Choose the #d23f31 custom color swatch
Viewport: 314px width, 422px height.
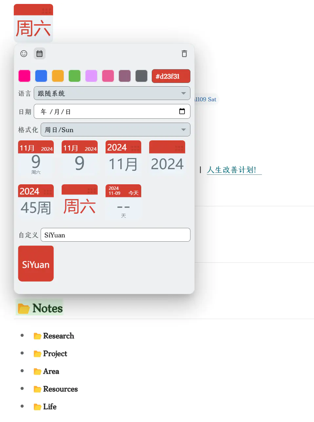pyautogui.click(x=171, y=76)
